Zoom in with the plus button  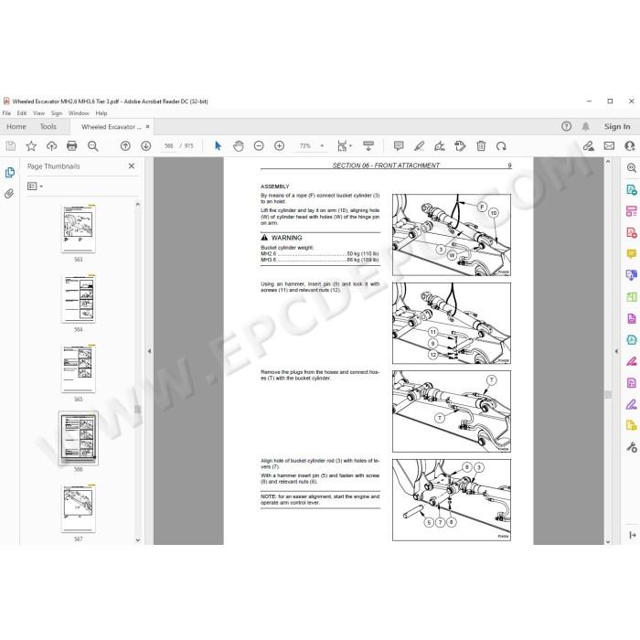279,145
